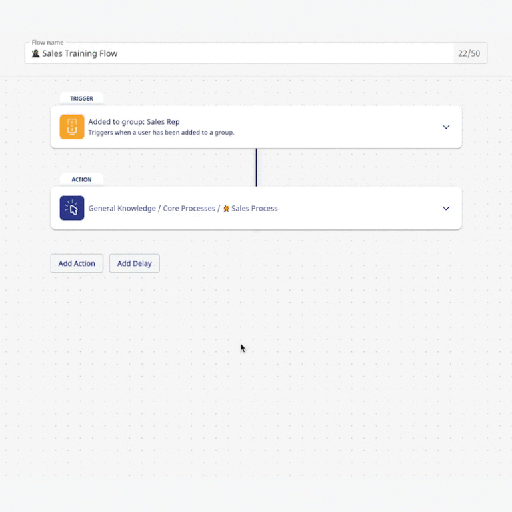This screenshot has width=512, height=512.
Task: Click the General Knowledge breadcrumb segment
Action: point(121,209)
